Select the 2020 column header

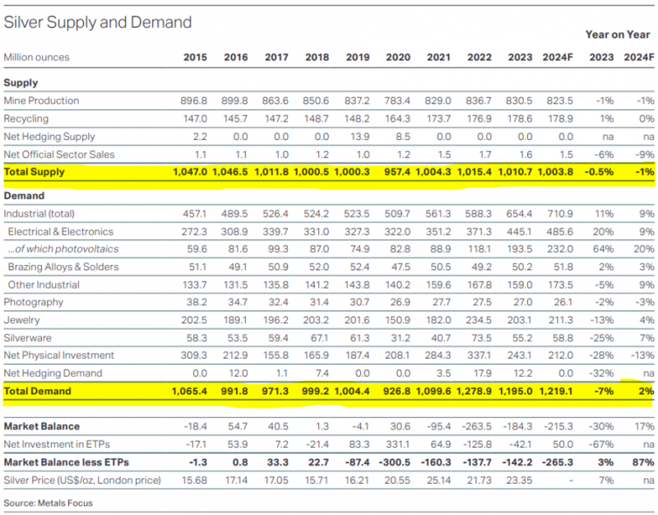click(x=397, y=58)
